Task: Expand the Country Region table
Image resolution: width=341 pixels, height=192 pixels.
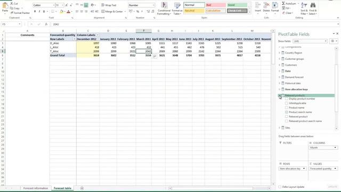Action: tap(279, 53)
